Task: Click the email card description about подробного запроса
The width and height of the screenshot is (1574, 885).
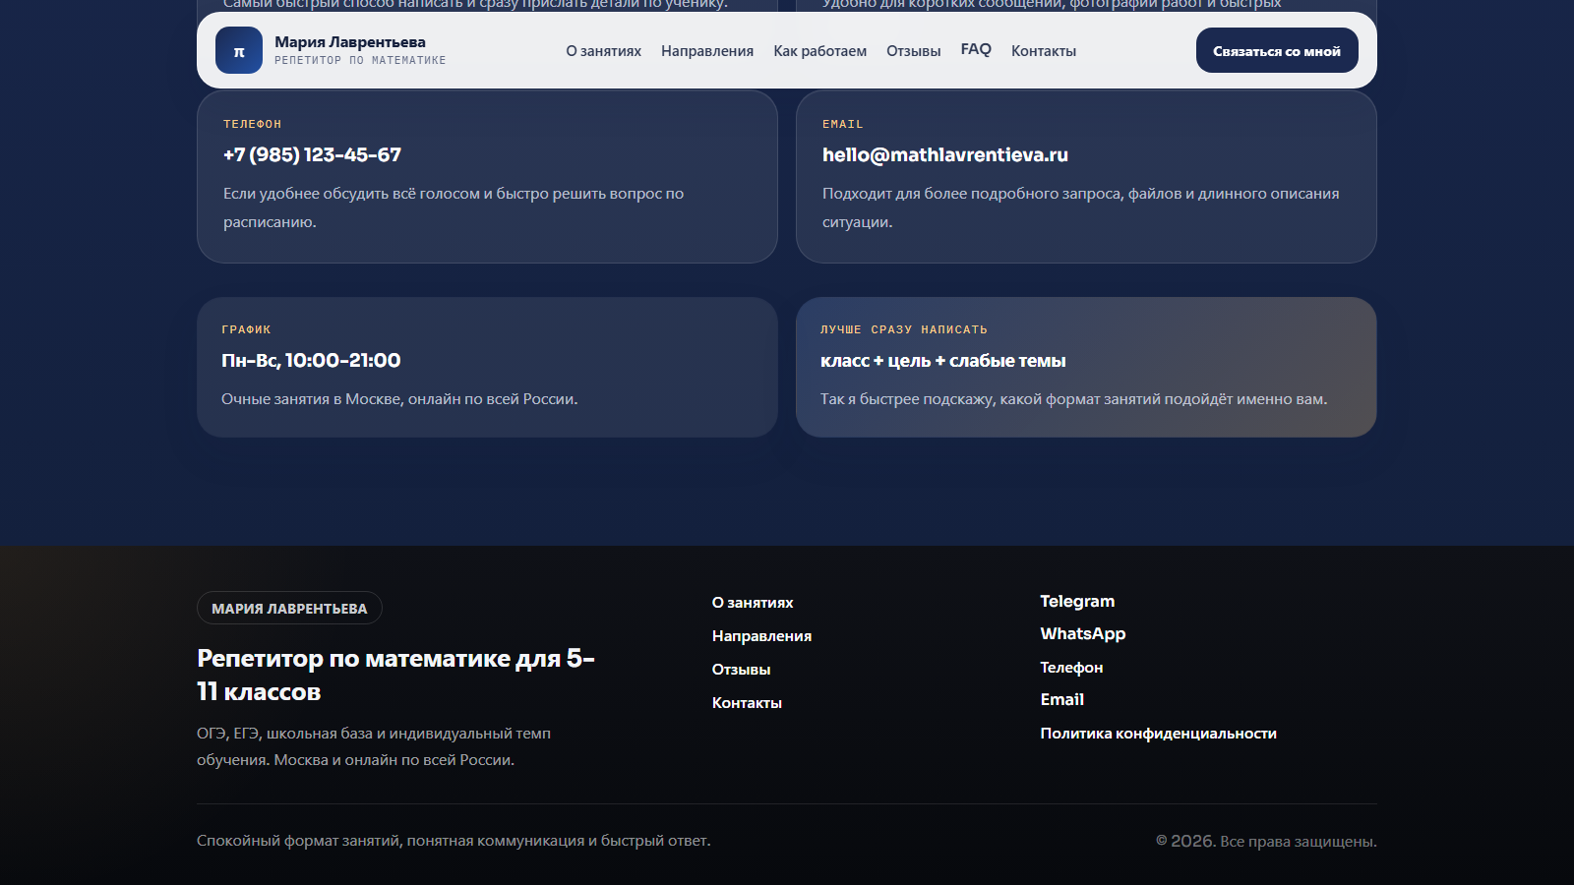Action: click(x=1081, y=207)
